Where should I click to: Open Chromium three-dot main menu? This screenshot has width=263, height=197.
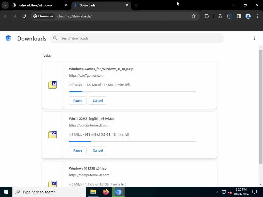point(257,16)
